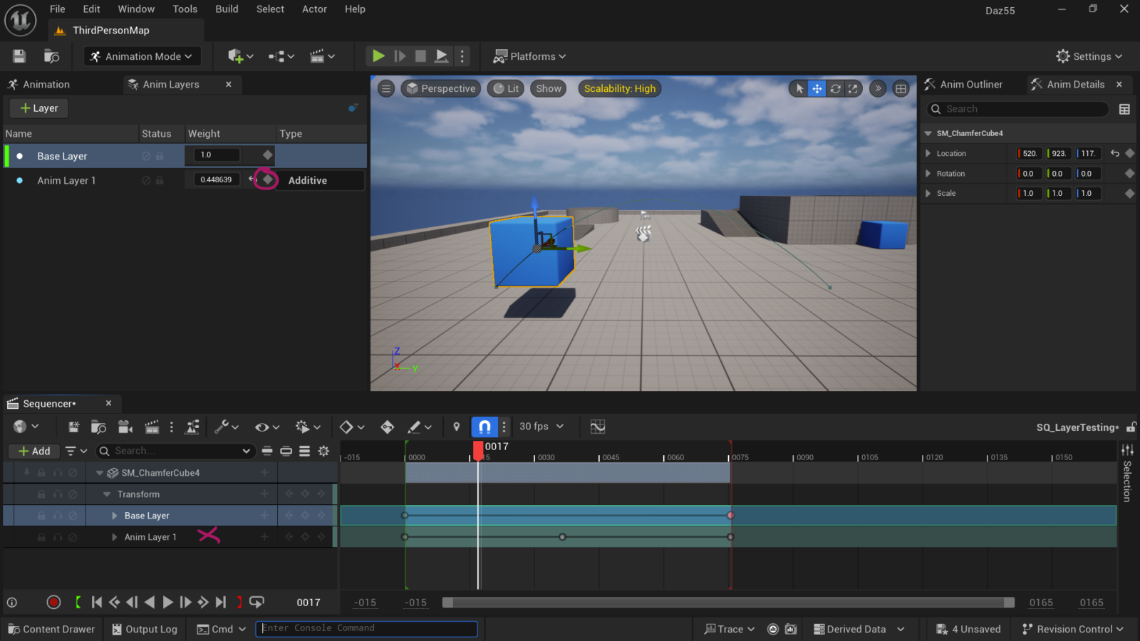Switch to the Anim Outliner tab
The width and height of the screenshot is (1140, 641).
point(963,84)
